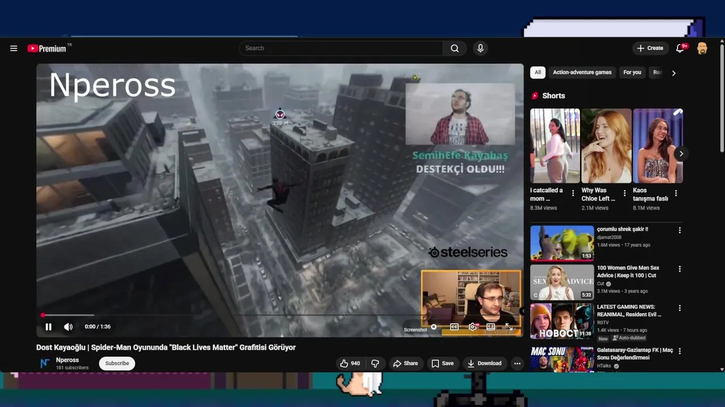Open more actions ellipsis under video

tap(517, 363)
